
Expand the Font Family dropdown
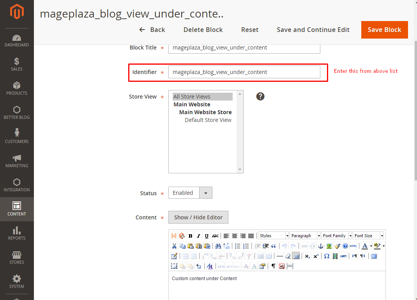coord(336,236)
